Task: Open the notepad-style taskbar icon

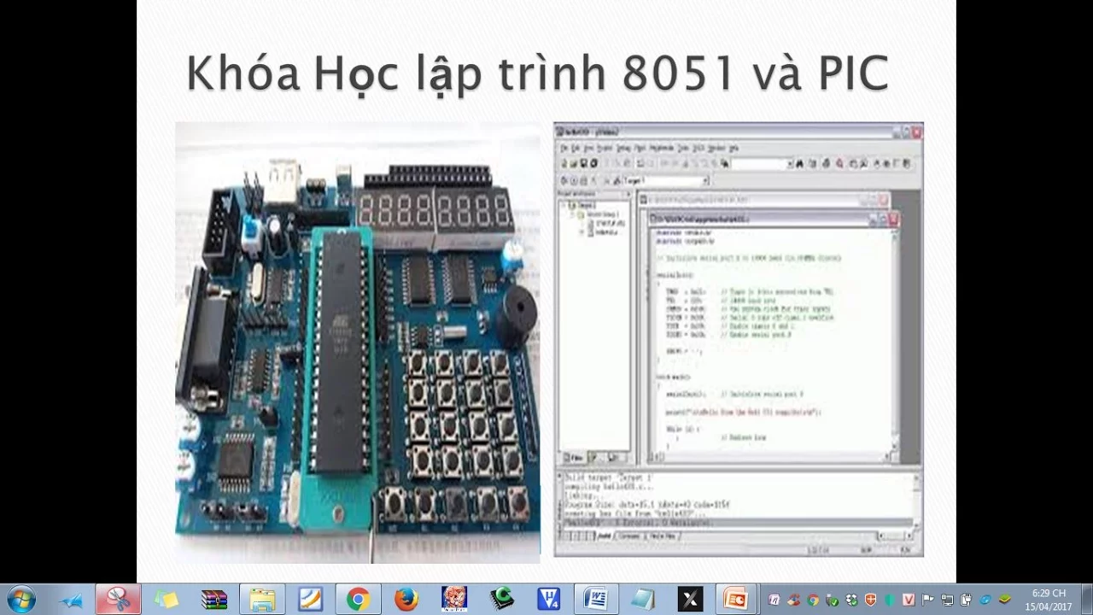Action: click(643, 600)
